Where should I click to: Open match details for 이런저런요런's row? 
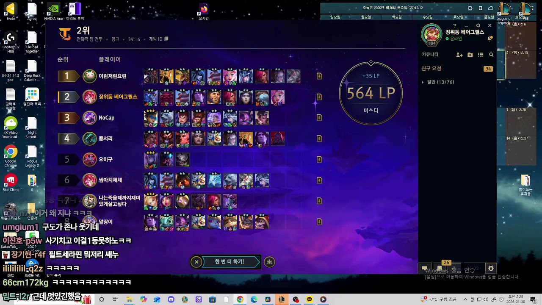(x=319, y=76)
